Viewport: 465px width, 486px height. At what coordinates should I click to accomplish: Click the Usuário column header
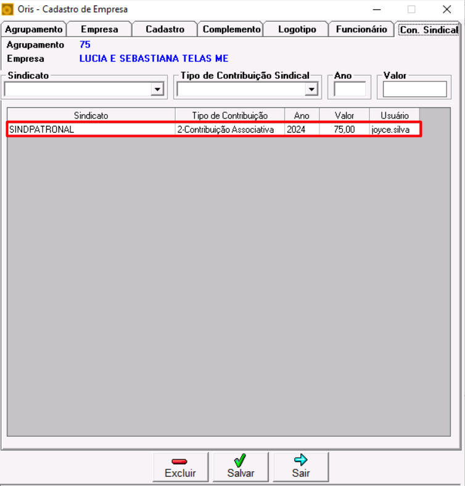pyautogui.click(x=394, y=115)
